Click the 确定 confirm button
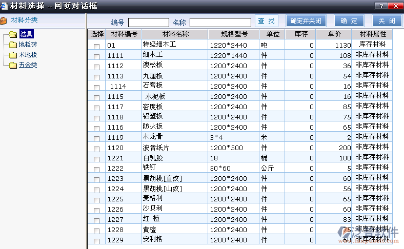 click(x=349, y=21)
